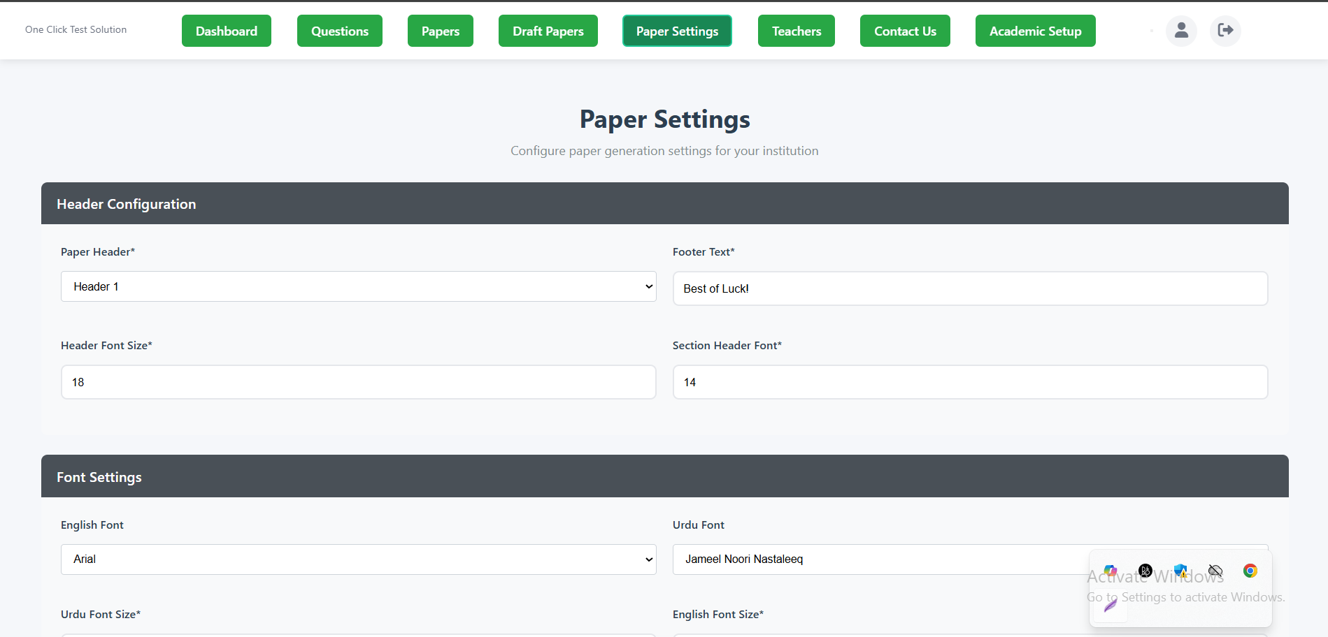Click the Google Chrome tray icon

(x=1250, y=571)
